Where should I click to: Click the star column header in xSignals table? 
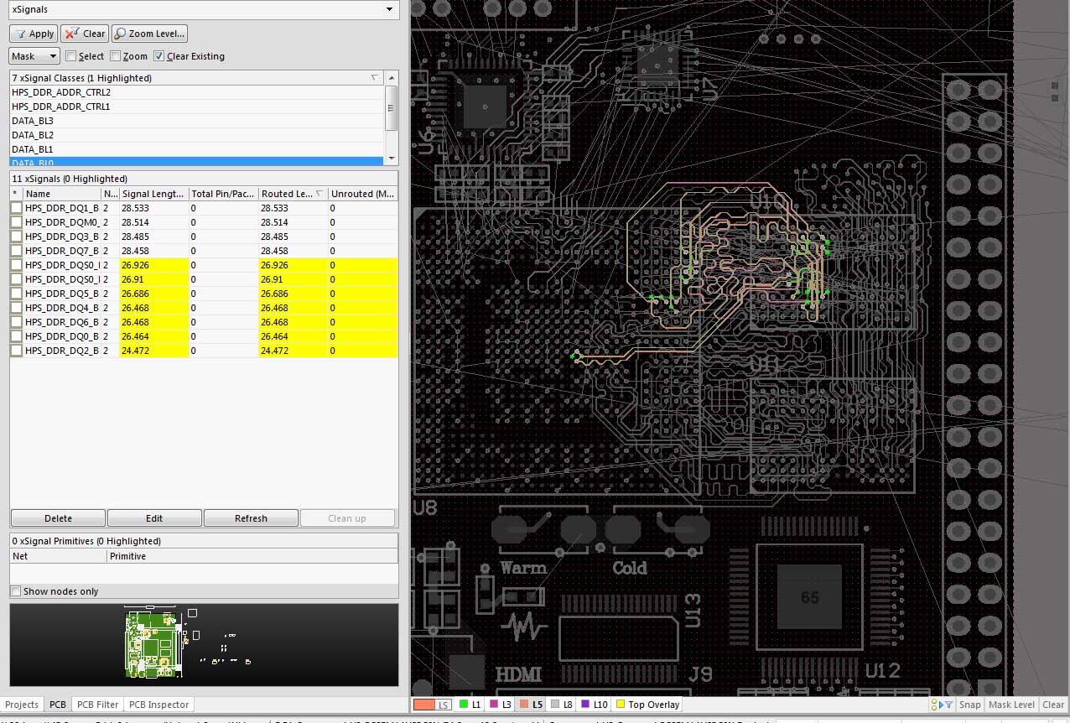click(x=14, y=194)
